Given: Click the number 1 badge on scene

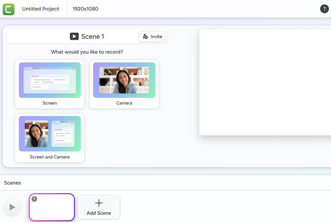Looking at the screenshot, I should tap(34, 199).
